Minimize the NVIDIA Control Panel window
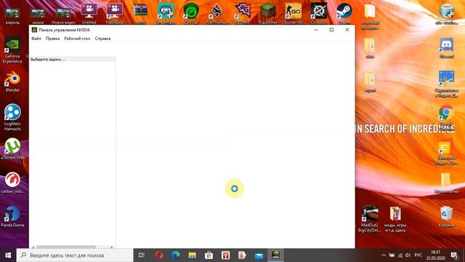Image resolution: width=465 pixels, height=262 pixels. [x=316, y=30]
